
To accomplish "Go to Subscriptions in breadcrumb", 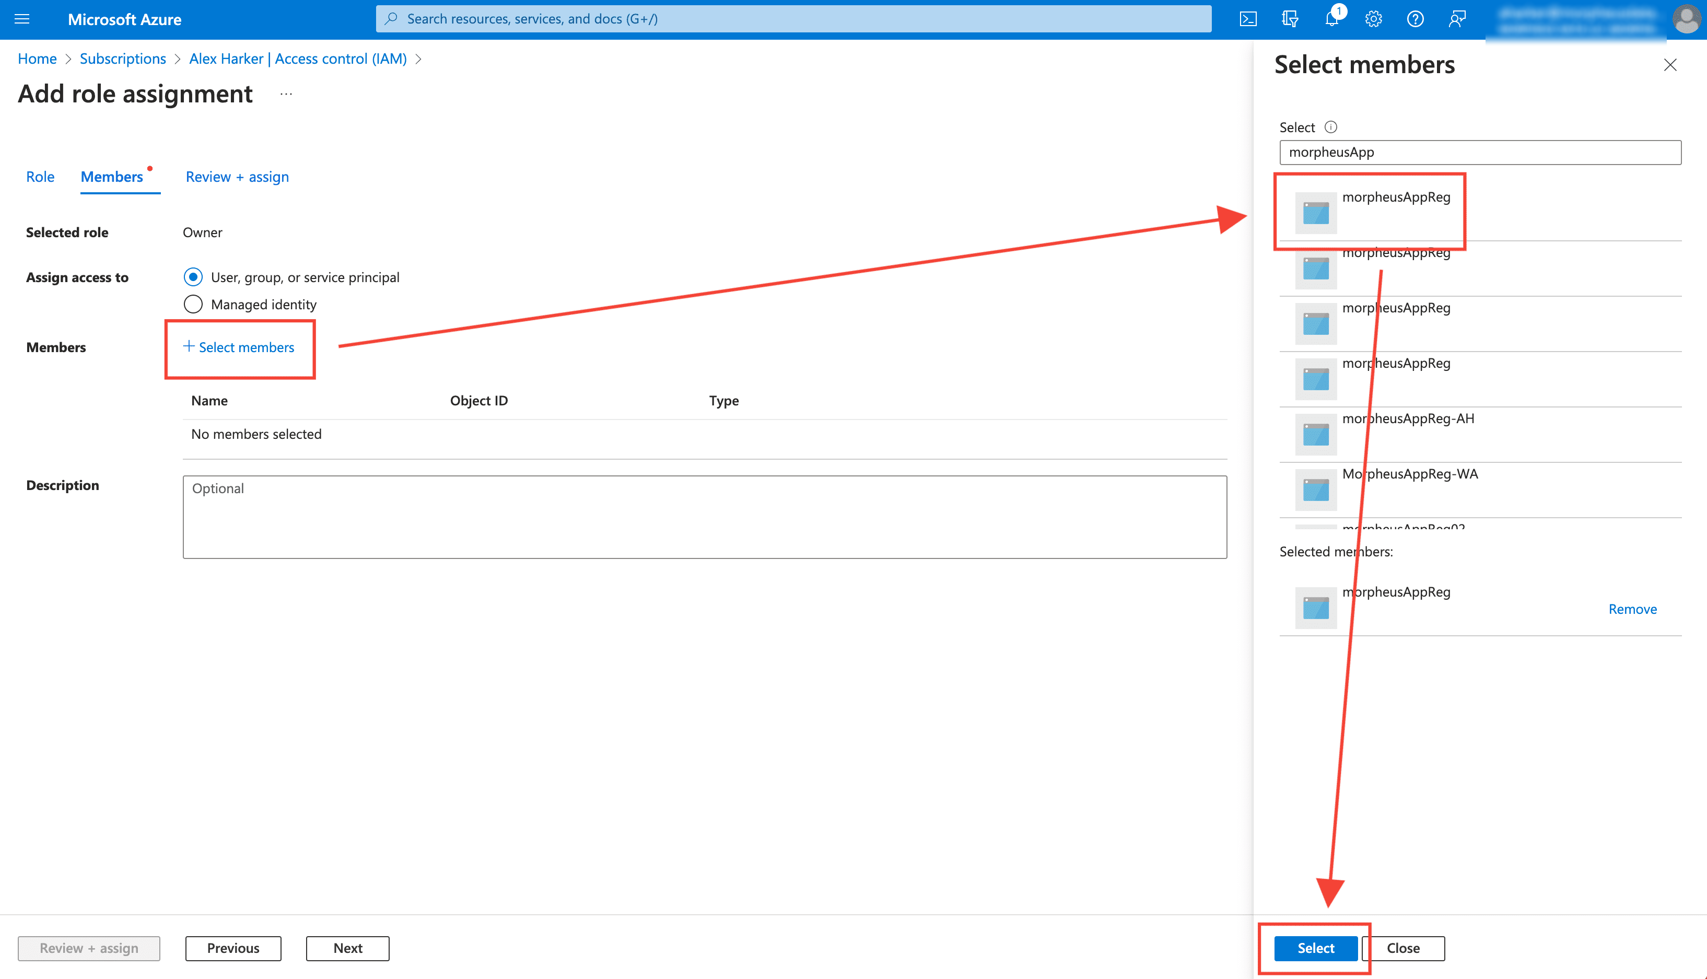I will click(122, 59).
